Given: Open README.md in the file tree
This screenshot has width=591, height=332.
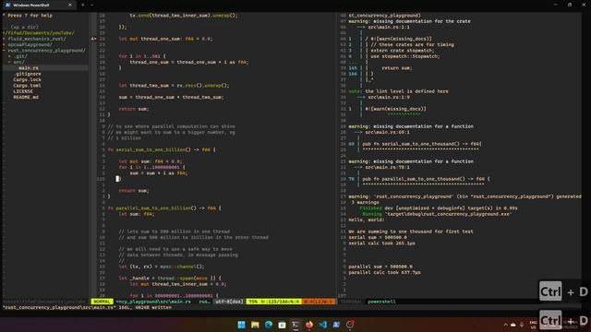Looking at the screenshot, I should [x=26, y=97].
